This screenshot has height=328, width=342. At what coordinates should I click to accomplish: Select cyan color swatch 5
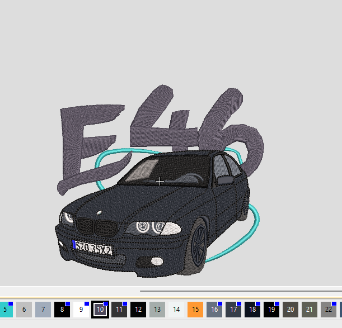6,309
